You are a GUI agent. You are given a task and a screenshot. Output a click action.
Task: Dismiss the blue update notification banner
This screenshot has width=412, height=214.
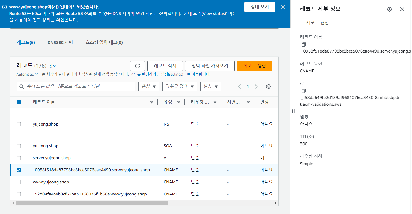[283, 7]
